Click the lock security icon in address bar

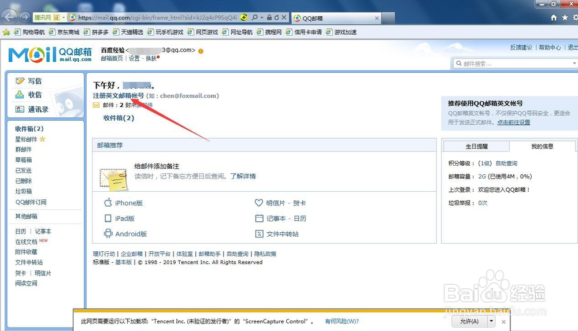click(269, 17)
